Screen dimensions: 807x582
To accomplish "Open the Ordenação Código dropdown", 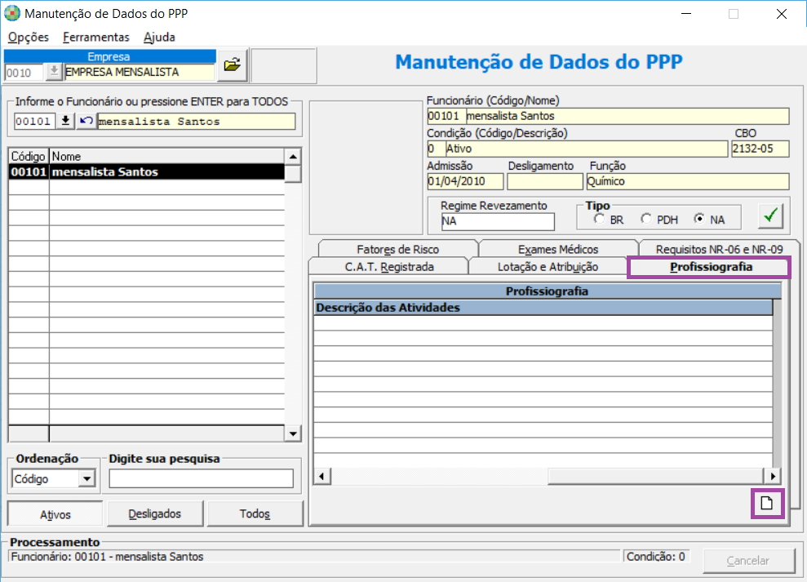I will click(87, 479).
